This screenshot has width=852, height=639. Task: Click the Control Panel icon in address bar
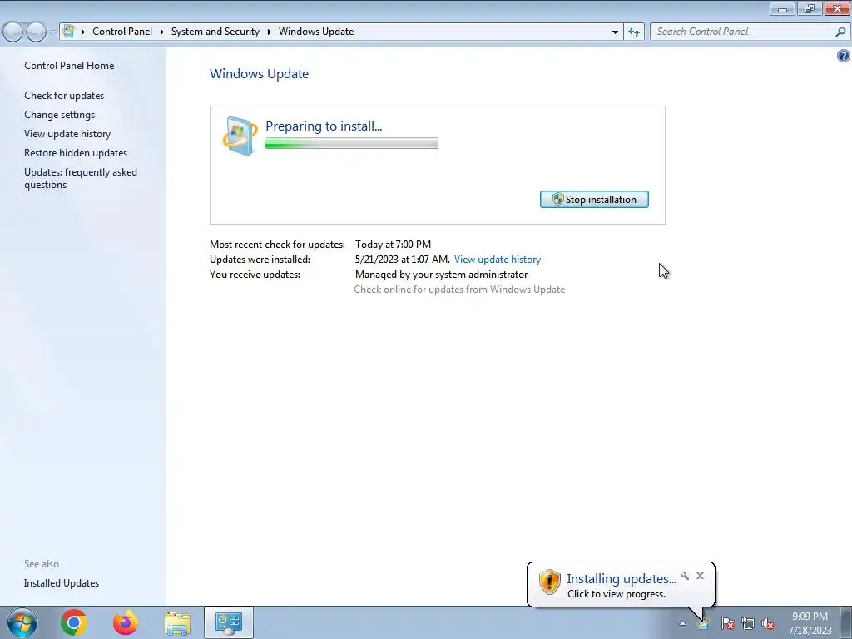[x=68, y=32]
